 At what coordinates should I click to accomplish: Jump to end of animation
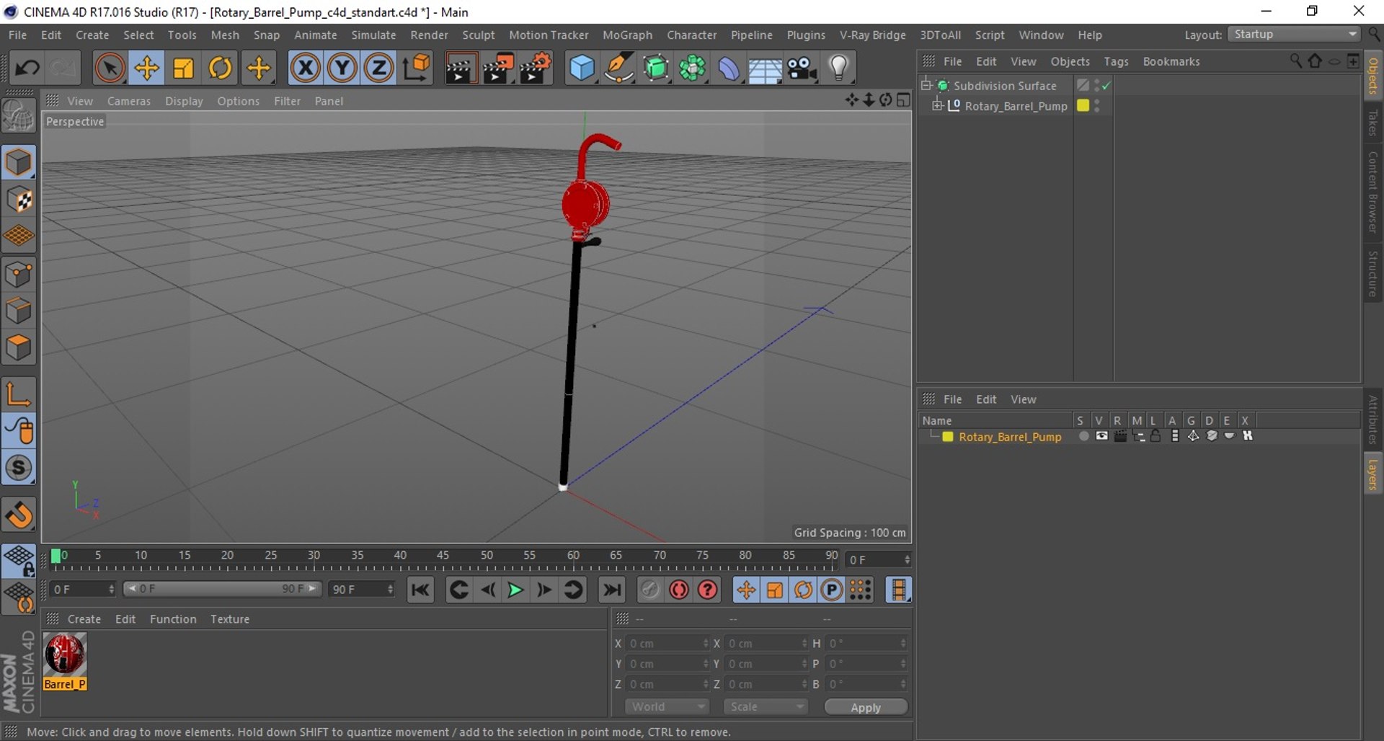[x=612, y=590]
